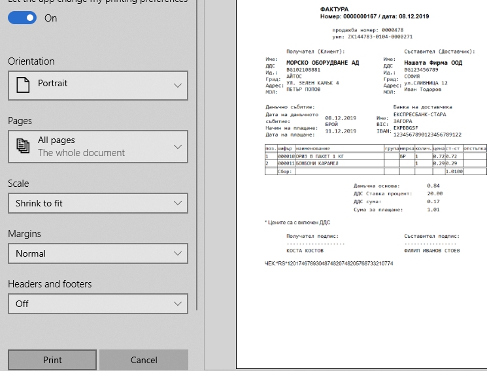Click the IBAN number 1234567890123456789122
The image size is (487, 371).
(428, 135)
